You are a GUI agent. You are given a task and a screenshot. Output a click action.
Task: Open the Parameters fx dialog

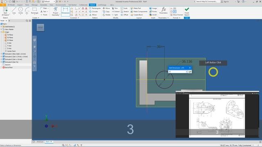tap(163, 10)
